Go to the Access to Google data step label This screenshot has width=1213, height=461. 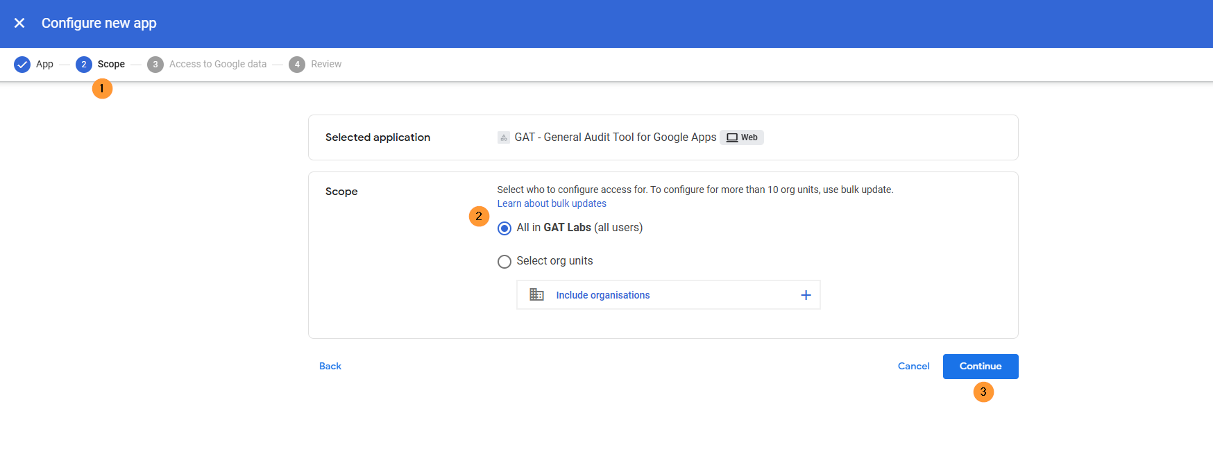[x=218, y=65]
